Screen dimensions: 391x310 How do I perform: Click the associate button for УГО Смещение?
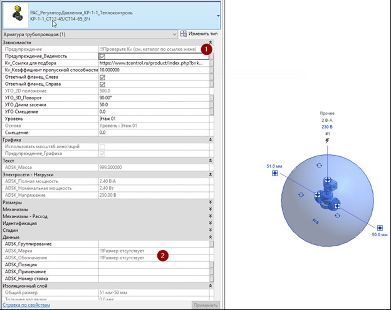211,112
